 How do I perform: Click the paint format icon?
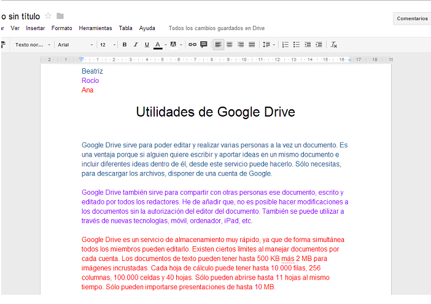[2, 44]
